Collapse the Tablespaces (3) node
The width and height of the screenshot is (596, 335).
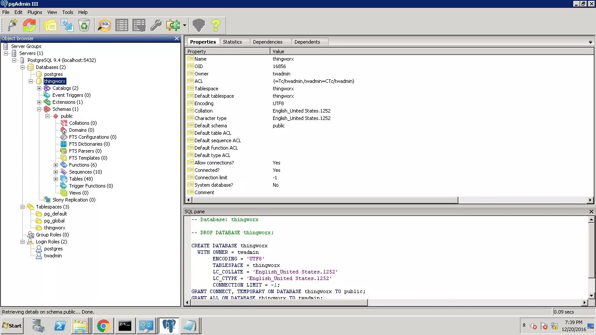click(23, 207)
